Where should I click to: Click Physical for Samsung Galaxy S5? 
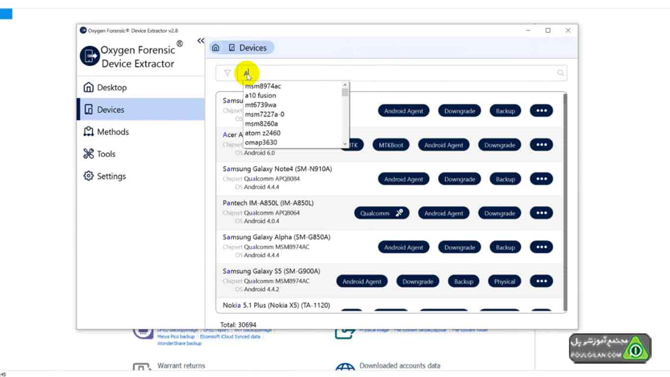(505, 281)
